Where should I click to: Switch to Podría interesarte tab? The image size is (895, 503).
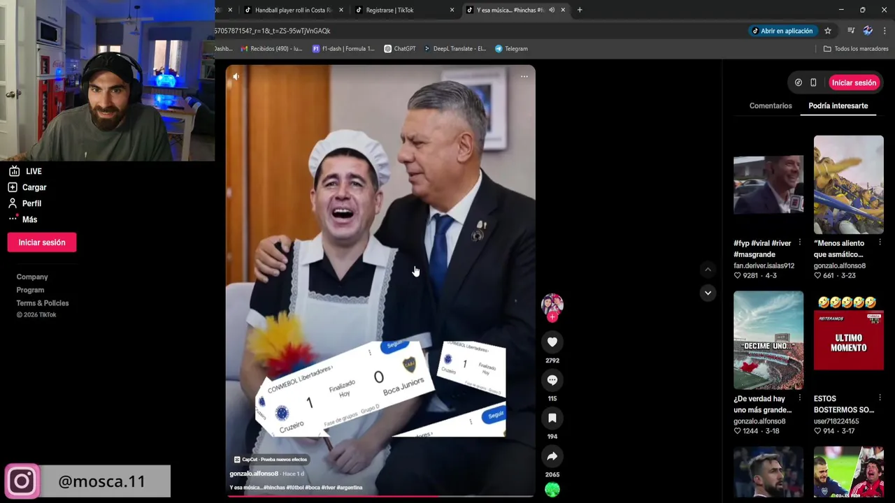(838, 105)
